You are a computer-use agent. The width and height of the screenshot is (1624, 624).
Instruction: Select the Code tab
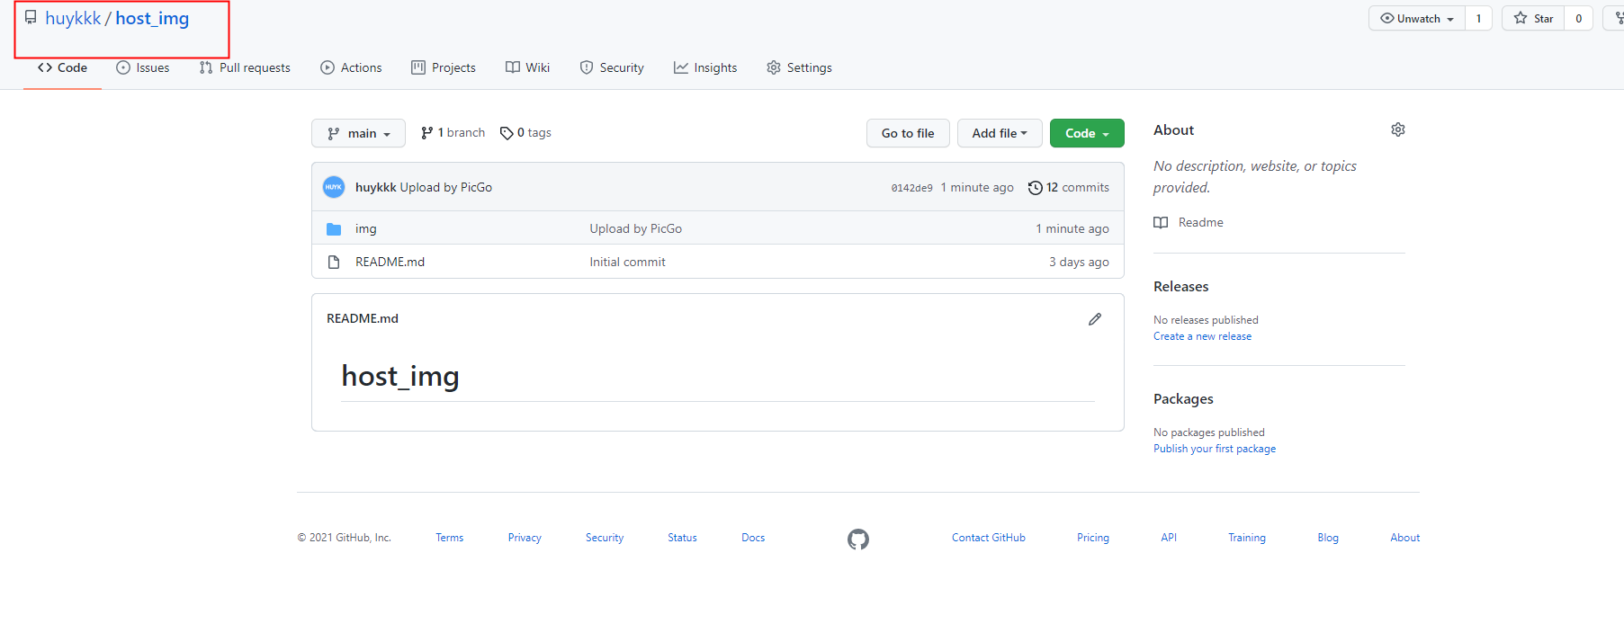[x=62, y=67]
